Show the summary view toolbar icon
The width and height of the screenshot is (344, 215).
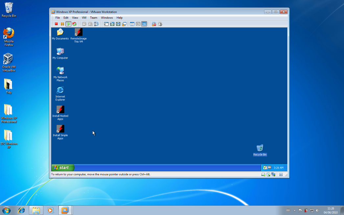(x=132, y=24)
